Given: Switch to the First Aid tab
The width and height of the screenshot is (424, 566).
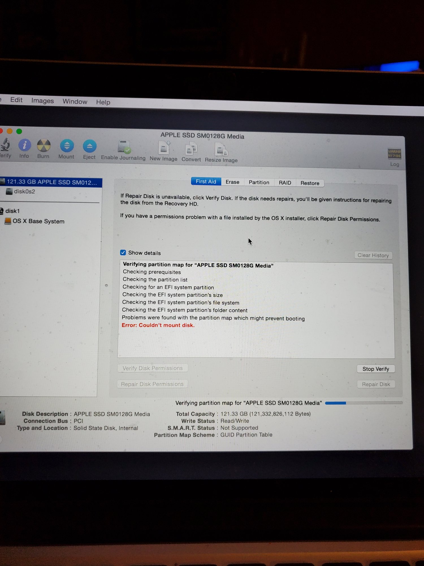Looking at the screenshot, I should pos(206,181).
